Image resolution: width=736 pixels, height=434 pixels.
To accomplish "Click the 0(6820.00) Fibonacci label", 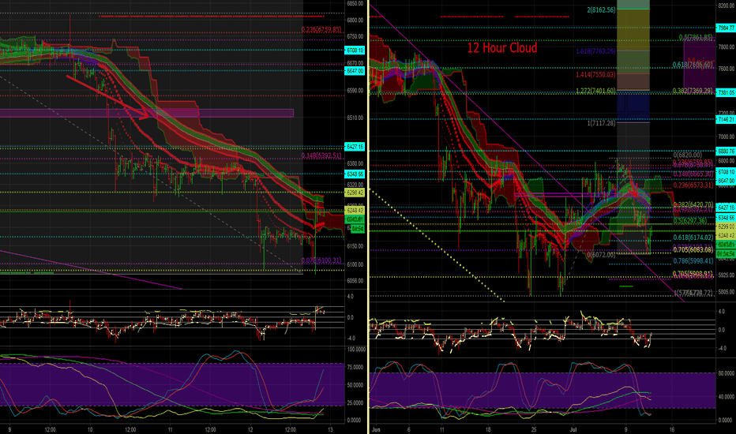I will pyautogui.click(x=688, y=155).
